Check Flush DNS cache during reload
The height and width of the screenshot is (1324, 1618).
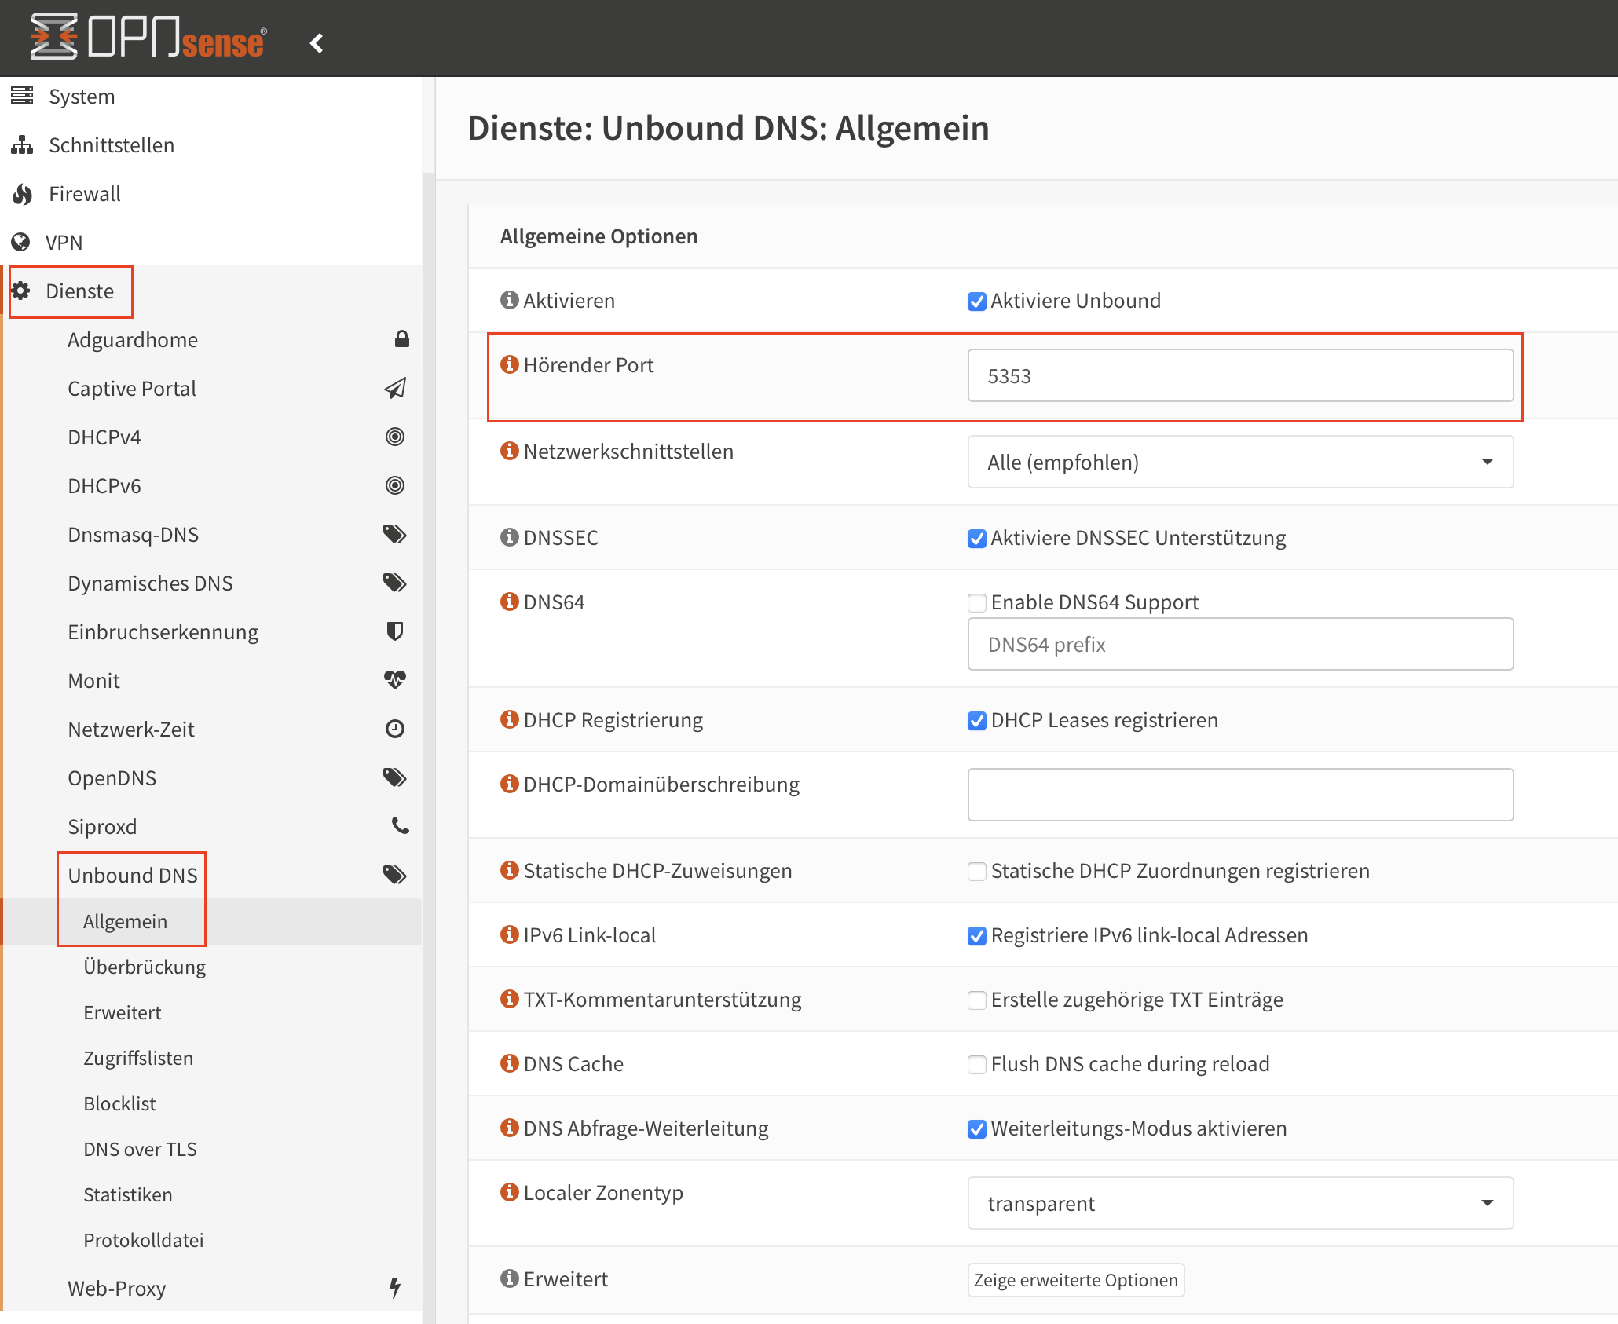[x=976, y=1065]
